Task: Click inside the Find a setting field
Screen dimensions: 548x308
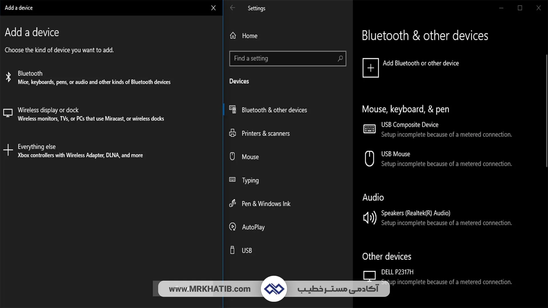Action: pyautogui.click(x=283, y=58)
